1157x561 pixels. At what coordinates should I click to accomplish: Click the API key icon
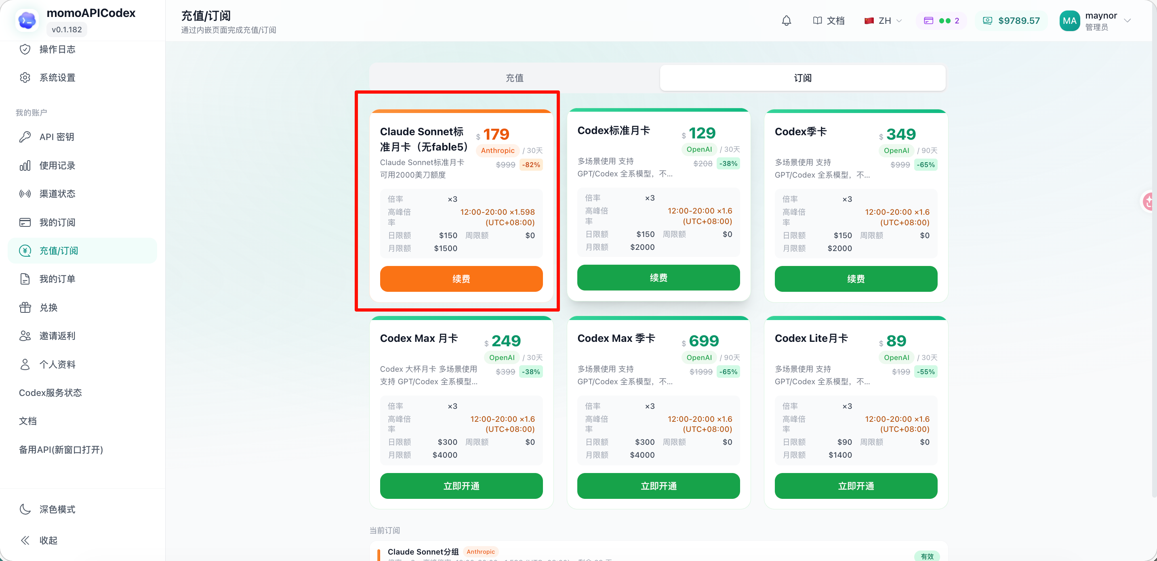tap(25, 137)
